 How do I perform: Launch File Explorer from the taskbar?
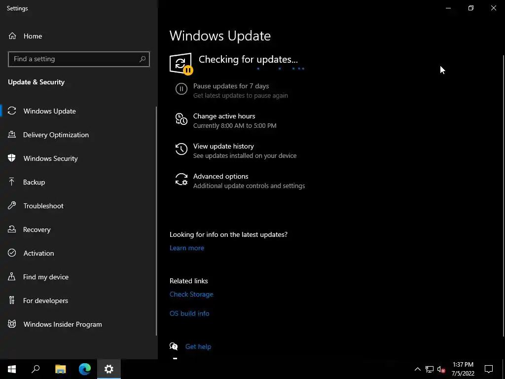click(x=60, y=369)
